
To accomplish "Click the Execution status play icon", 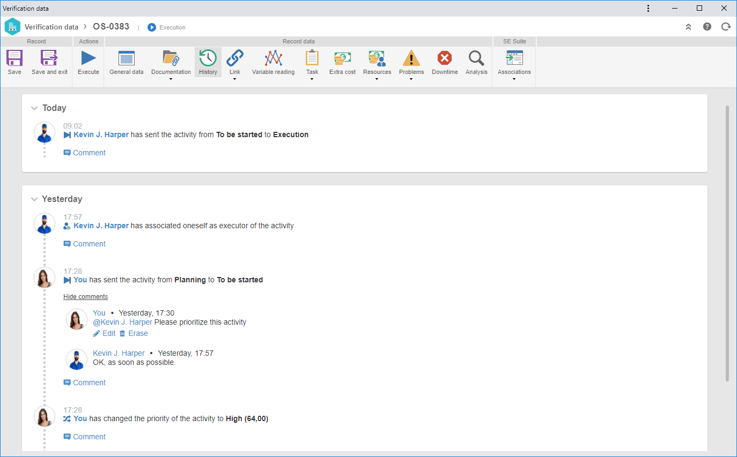I will (152, 27).
